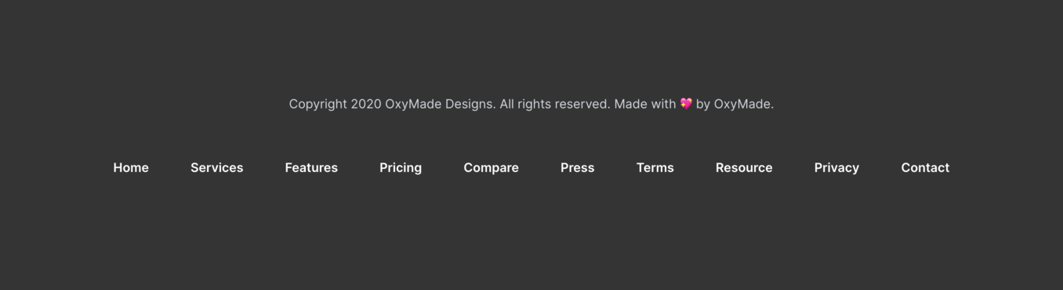The image size is (1063, 290).
Task: Click the 'Made with' text before the heart
Action: coord(645,104)
